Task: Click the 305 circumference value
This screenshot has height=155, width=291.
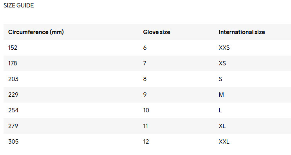Action: [13, 142]
